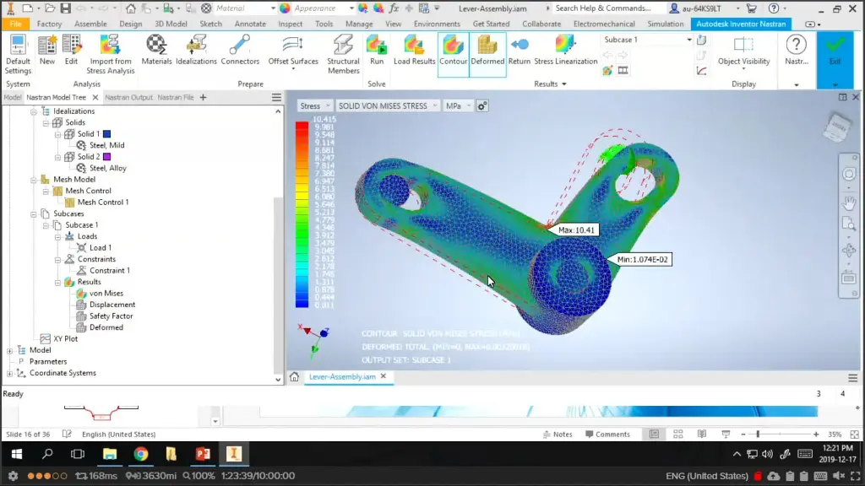Open the Nastran File tab
This screenshot has width=865, height=486.
point(176,97)
